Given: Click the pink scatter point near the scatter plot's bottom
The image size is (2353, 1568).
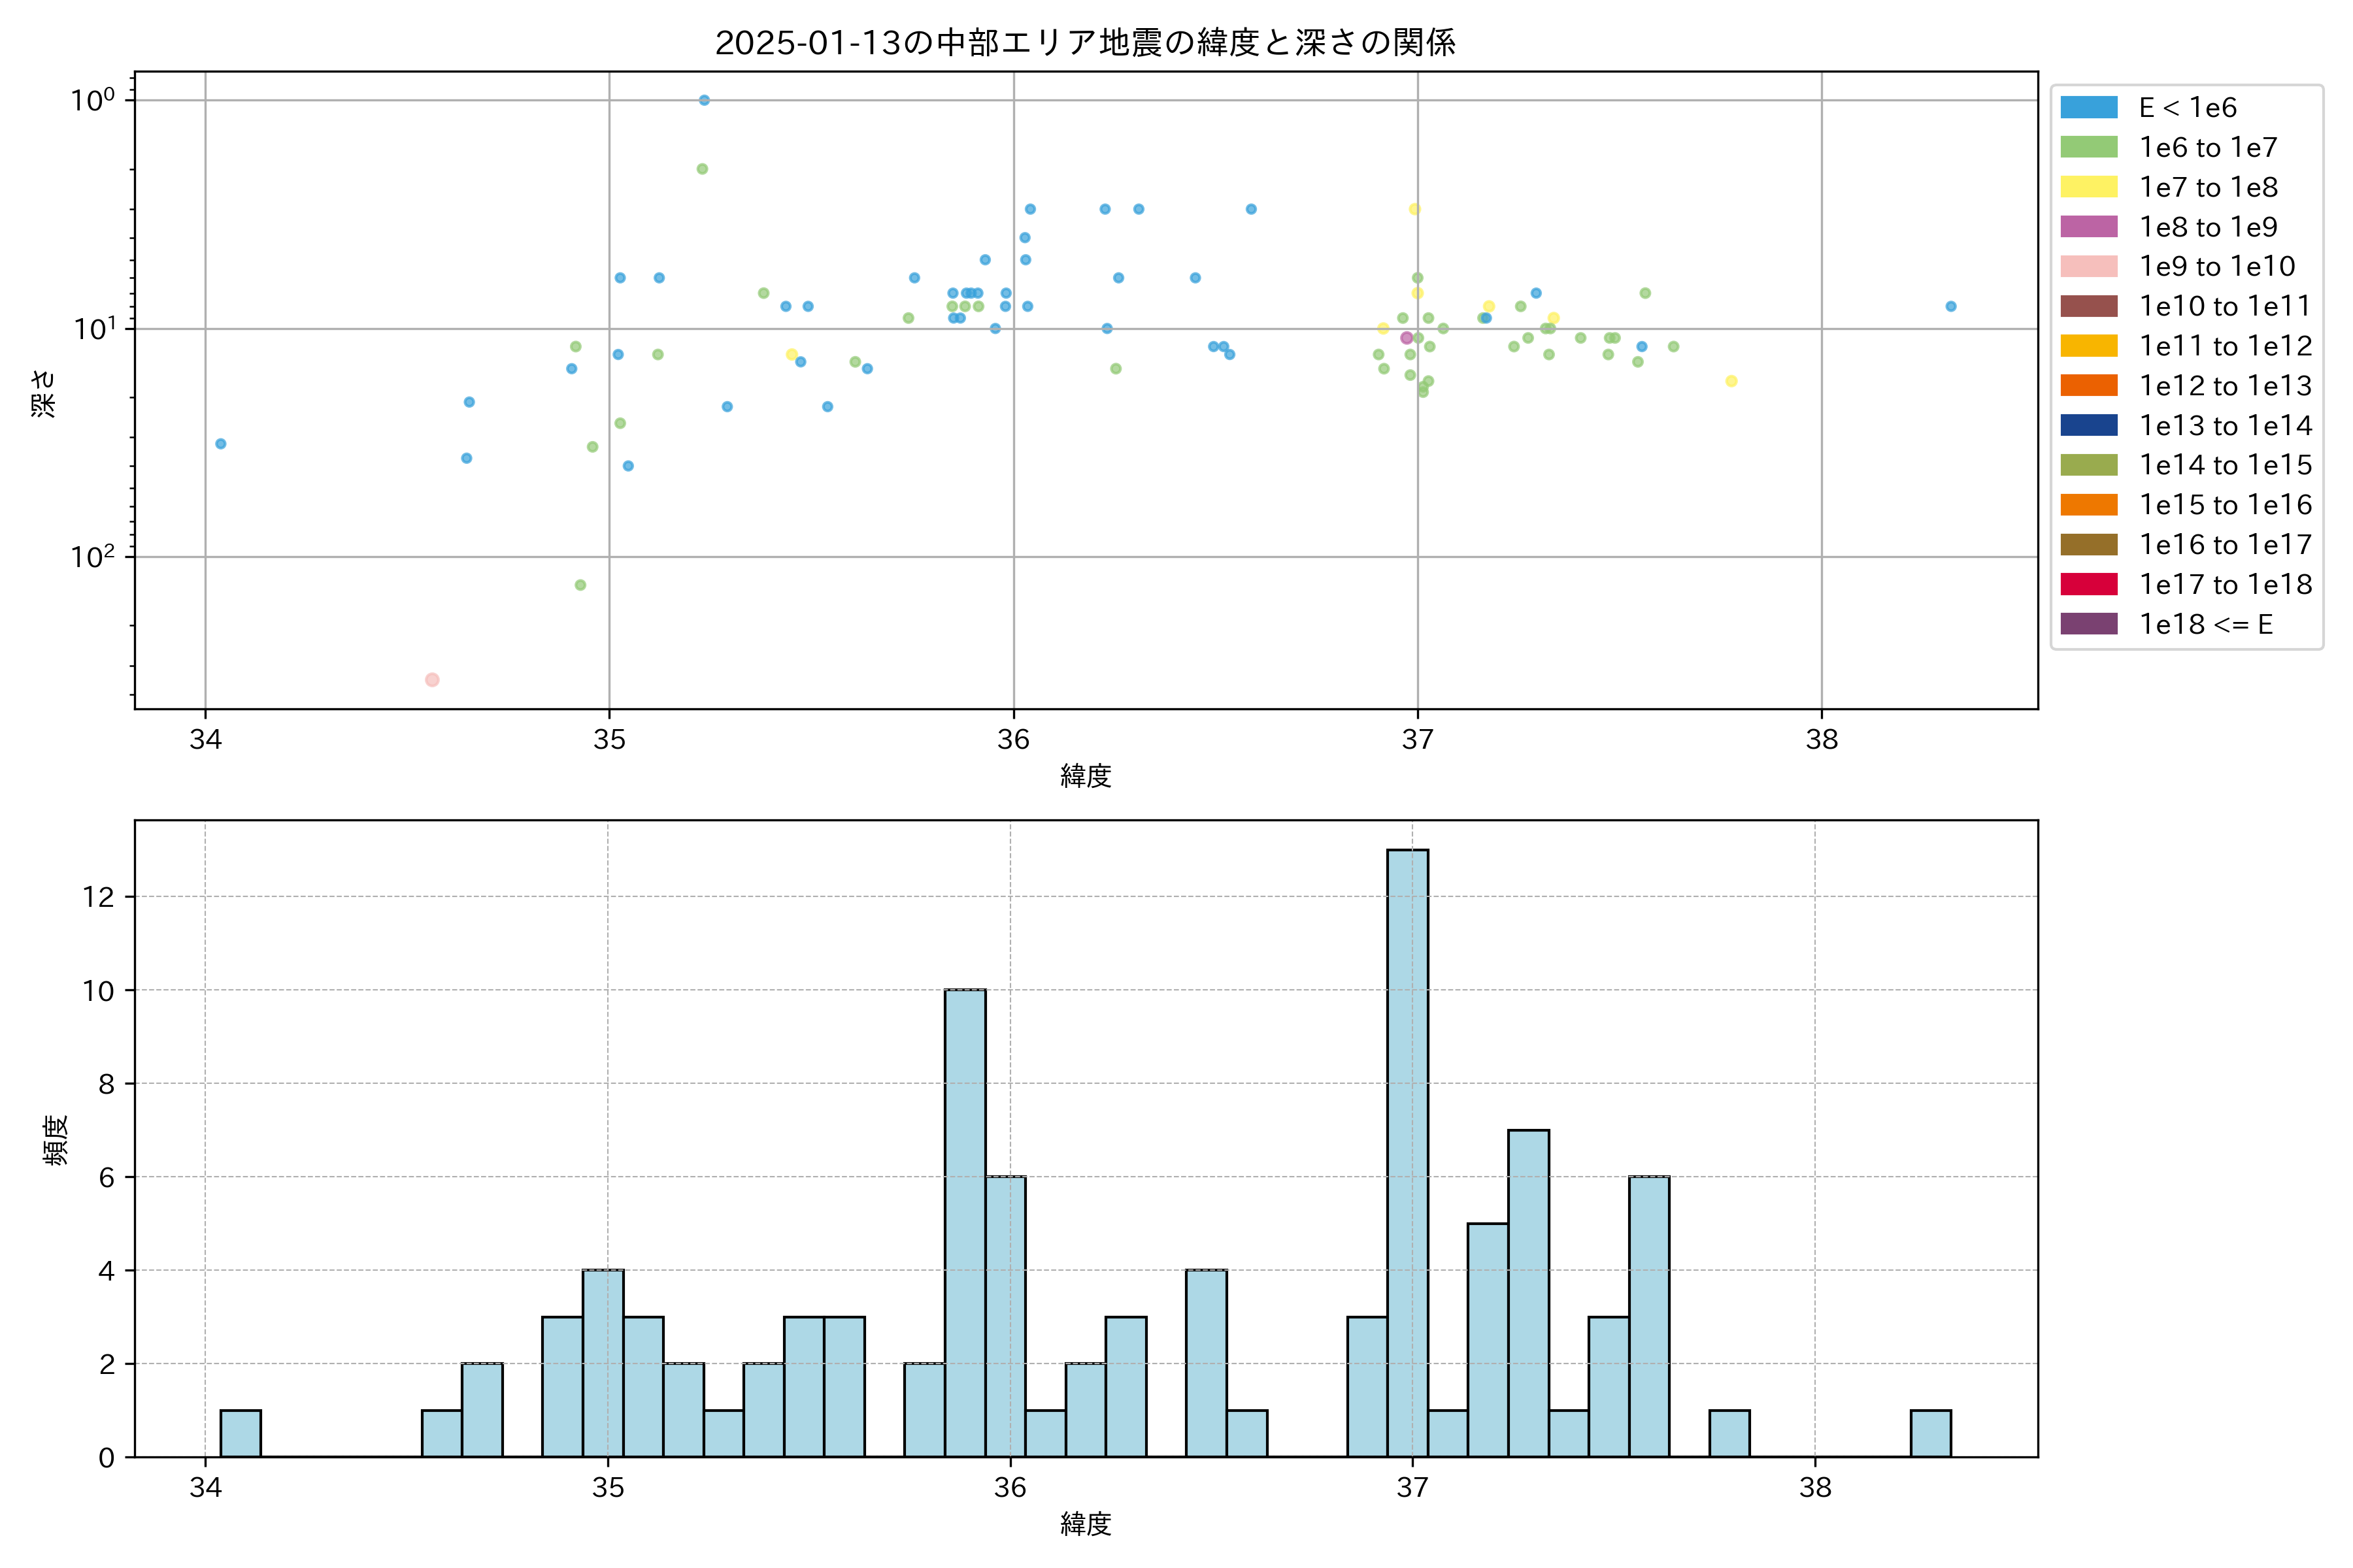Looking at the screenshot, I should click(x=432, y=680).
